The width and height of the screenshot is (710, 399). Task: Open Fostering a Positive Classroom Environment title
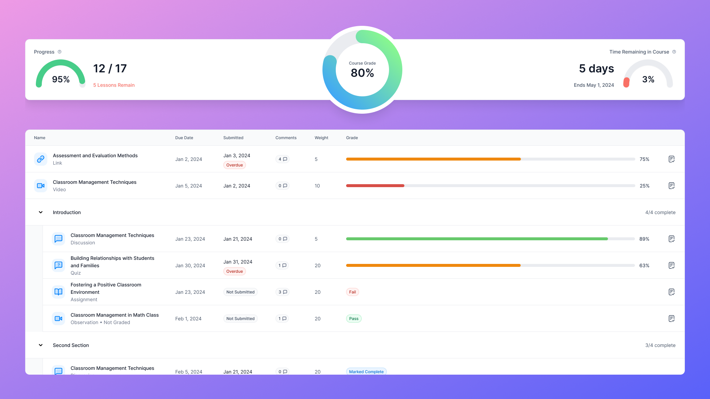click(x=106, y=288)
